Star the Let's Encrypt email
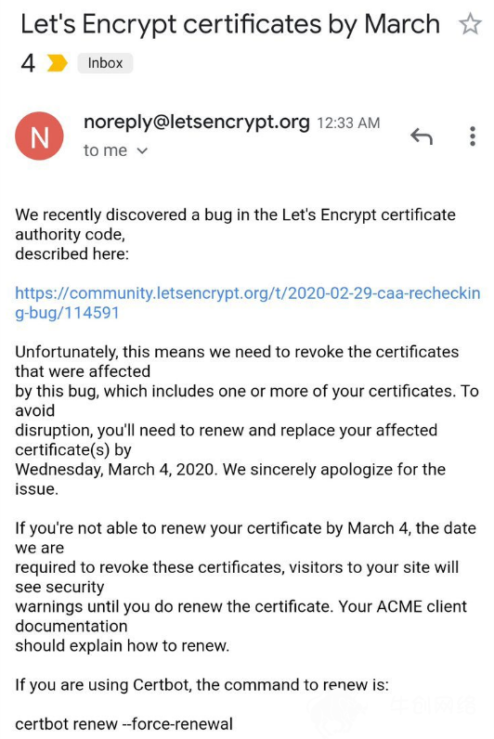This screenshot has width=494, height=739. [470, 24]
